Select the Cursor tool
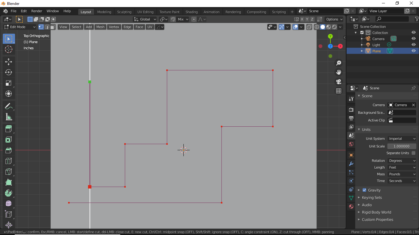This screenshot has width=419, height=235. click(x=9, y=49)
